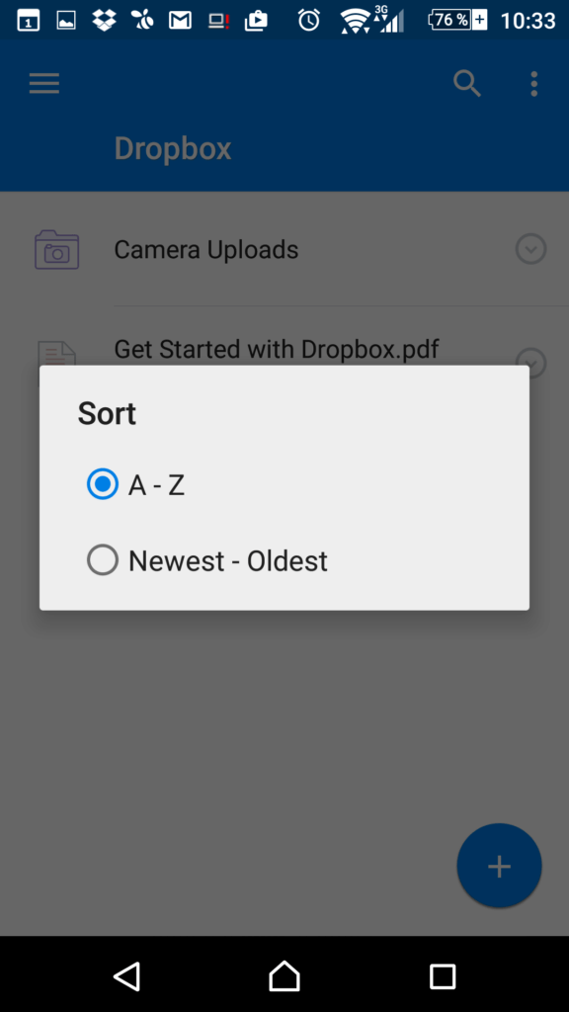
Task: Select the Newest - Oldest radio button
Action: (x=103, y=560)
